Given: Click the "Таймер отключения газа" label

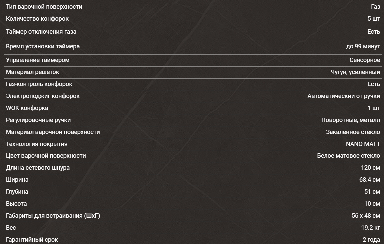Looking at the screenshot, I should tap(41, 32).
